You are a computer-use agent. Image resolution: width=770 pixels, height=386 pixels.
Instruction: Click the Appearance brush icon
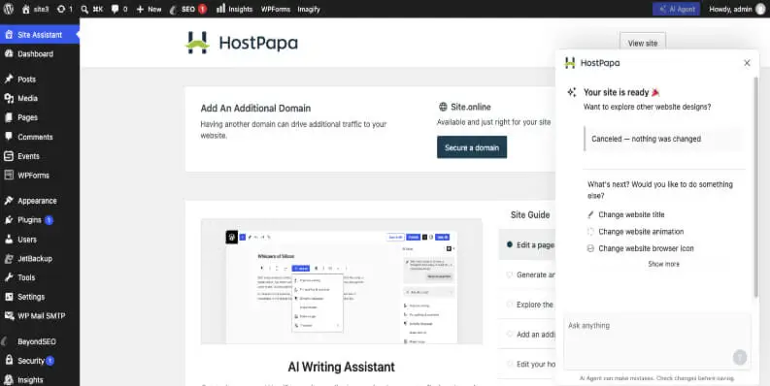[9, 201]
